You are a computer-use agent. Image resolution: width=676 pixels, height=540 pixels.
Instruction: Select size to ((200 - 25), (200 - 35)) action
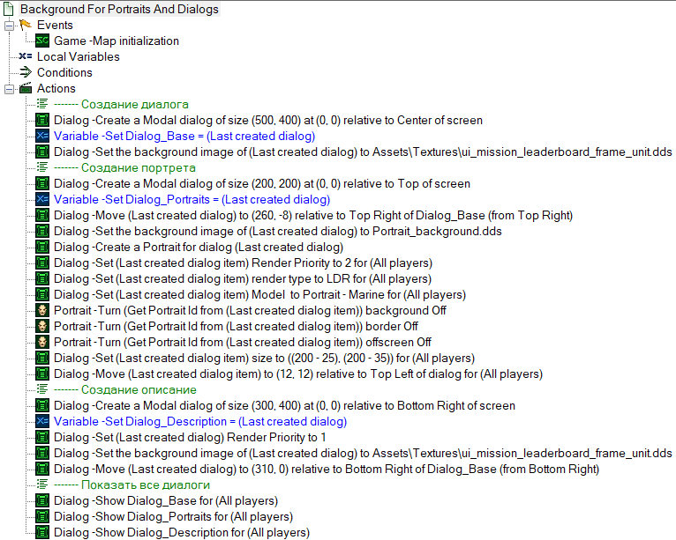(x=264, y=358)
